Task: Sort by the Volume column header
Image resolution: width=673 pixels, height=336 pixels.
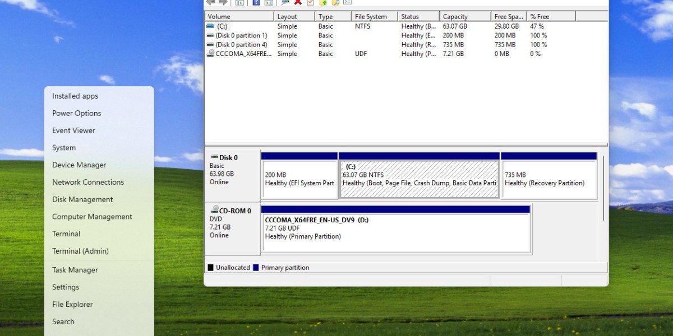Action: [x=239, y=17]
